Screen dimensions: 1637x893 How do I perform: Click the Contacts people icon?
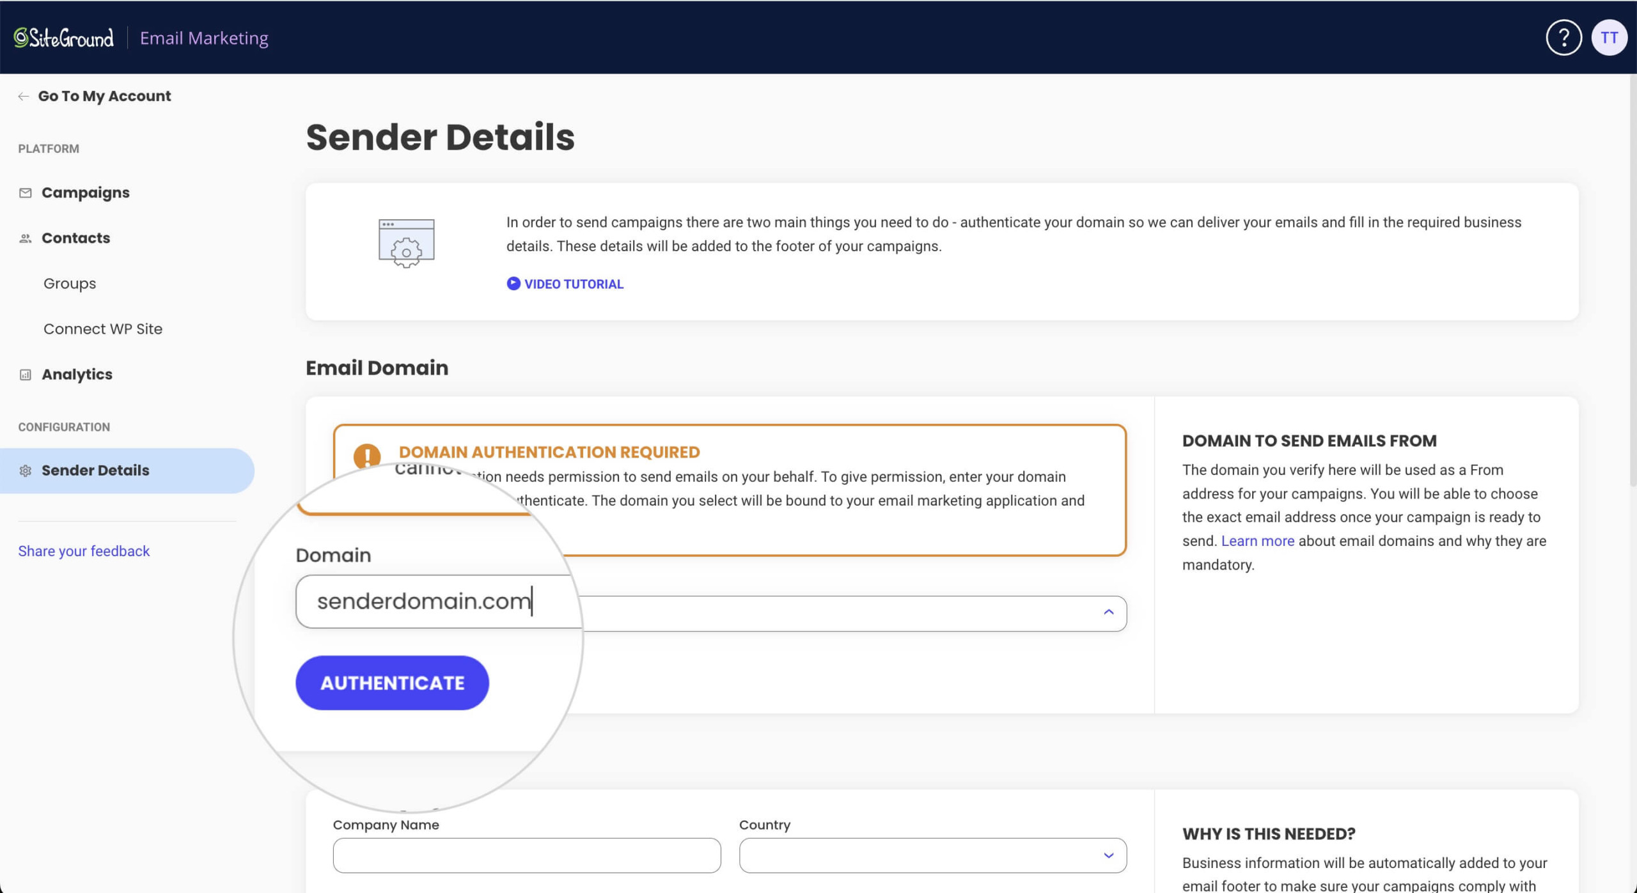coord(24,238)
